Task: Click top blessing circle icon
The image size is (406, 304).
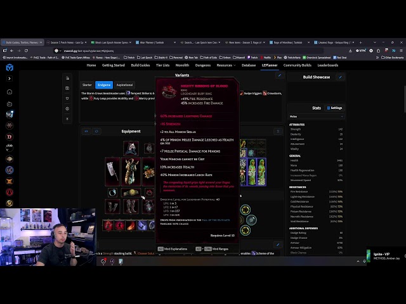Action: click(246, 210)
